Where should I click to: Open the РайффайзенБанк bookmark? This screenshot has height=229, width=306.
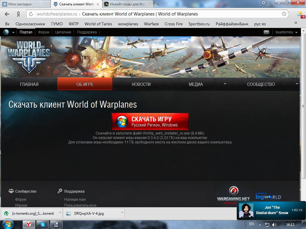coord(232,24)
